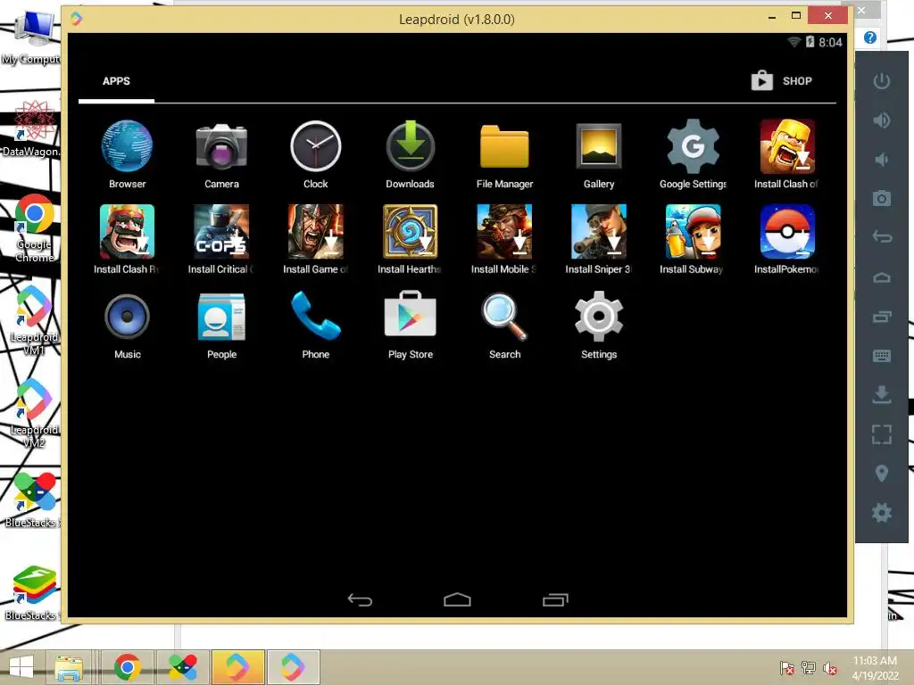Select Leapdroid VM1 desktop shortcut
This screenshot has width=914, height=685.
click(34, 320)
